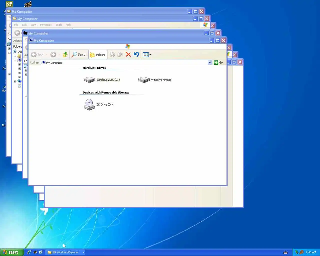The image size is (320, 256).
Task: Open the Help menu in the rear window
Action: 68,25
